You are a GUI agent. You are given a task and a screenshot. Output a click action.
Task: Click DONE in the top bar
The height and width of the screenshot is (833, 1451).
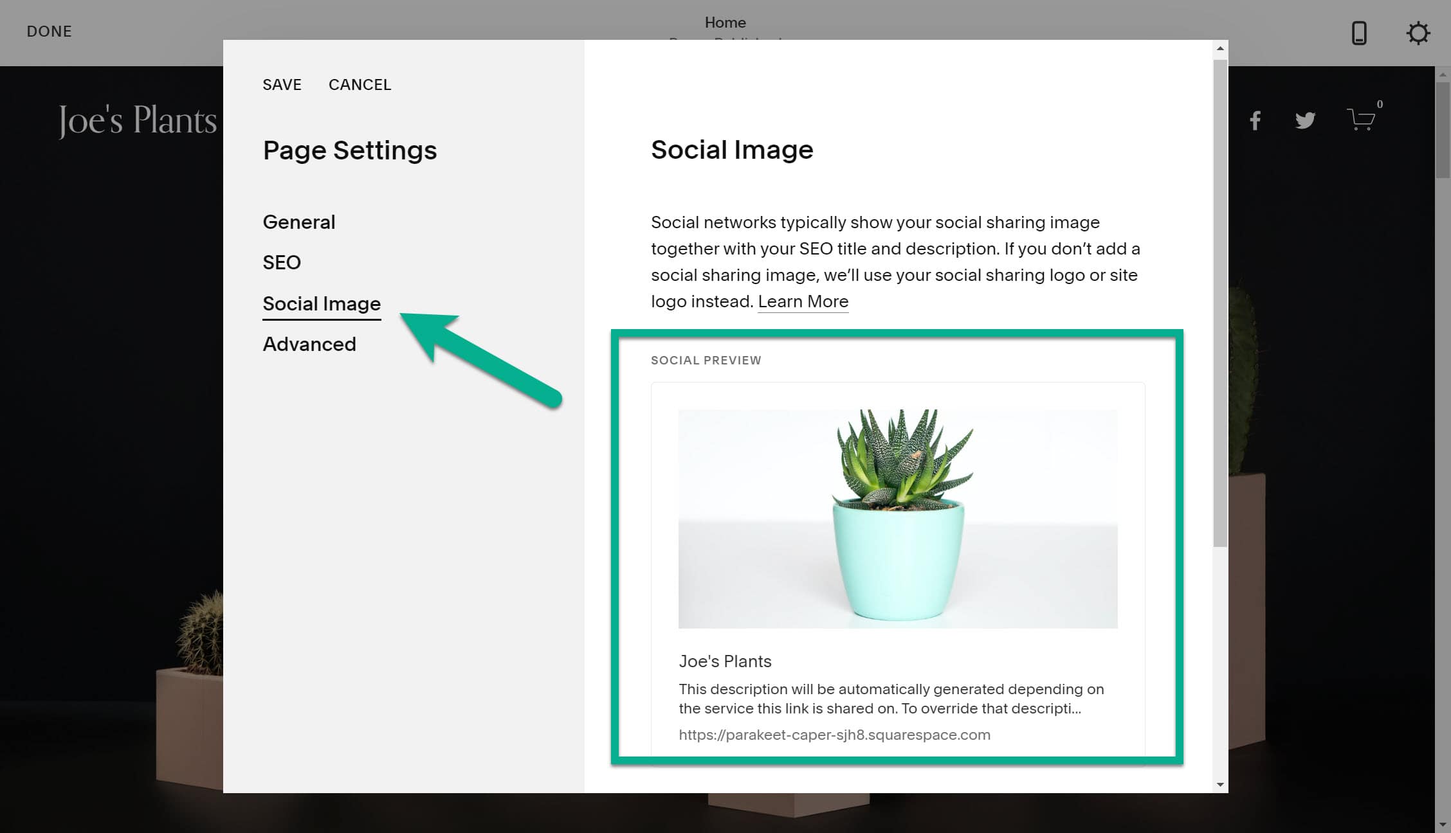click(x=49, y=31)
